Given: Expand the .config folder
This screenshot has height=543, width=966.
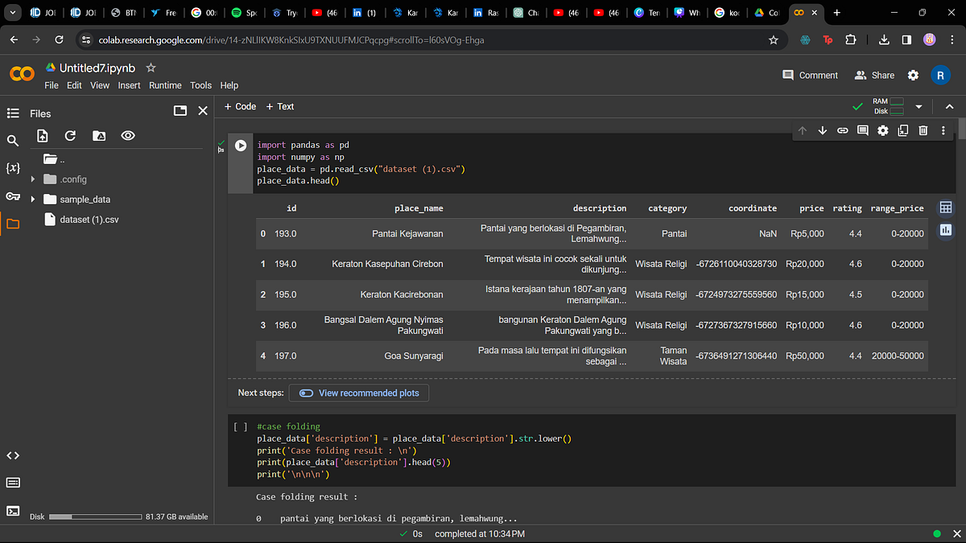Looking at the screenshot, I should [33, 179].
